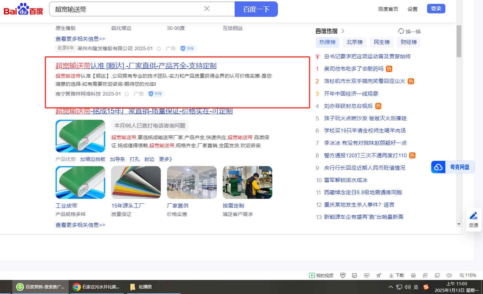Click the 登录 login button

pos(436,9)
